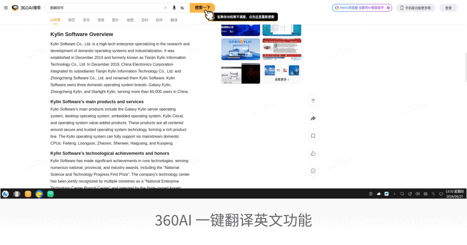
Task: Click the 登录 login button
Action: [448, 8]
